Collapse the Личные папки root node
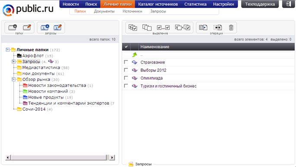The width and height of the screenshot is (296, 167). pos(7,50)
